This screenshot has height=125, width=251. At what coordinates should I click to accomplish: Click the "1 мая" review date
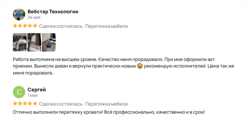32,95
